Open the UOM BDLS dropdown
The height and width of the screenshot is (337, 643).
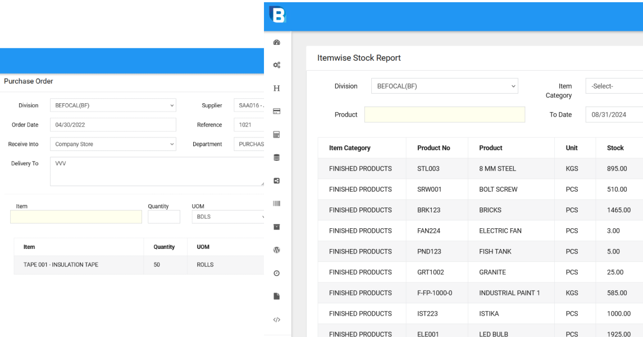click(x=229, y=217)
